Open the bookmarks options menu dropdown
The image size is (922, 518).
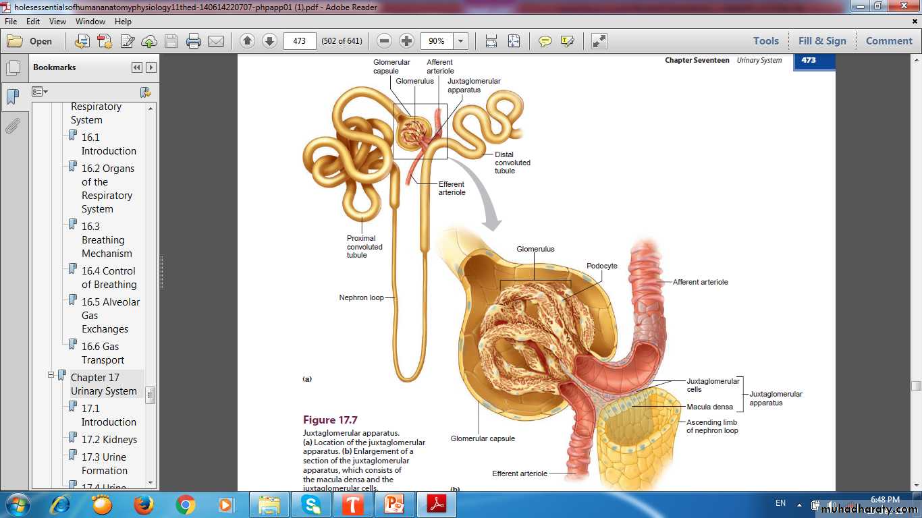[40, 92]
